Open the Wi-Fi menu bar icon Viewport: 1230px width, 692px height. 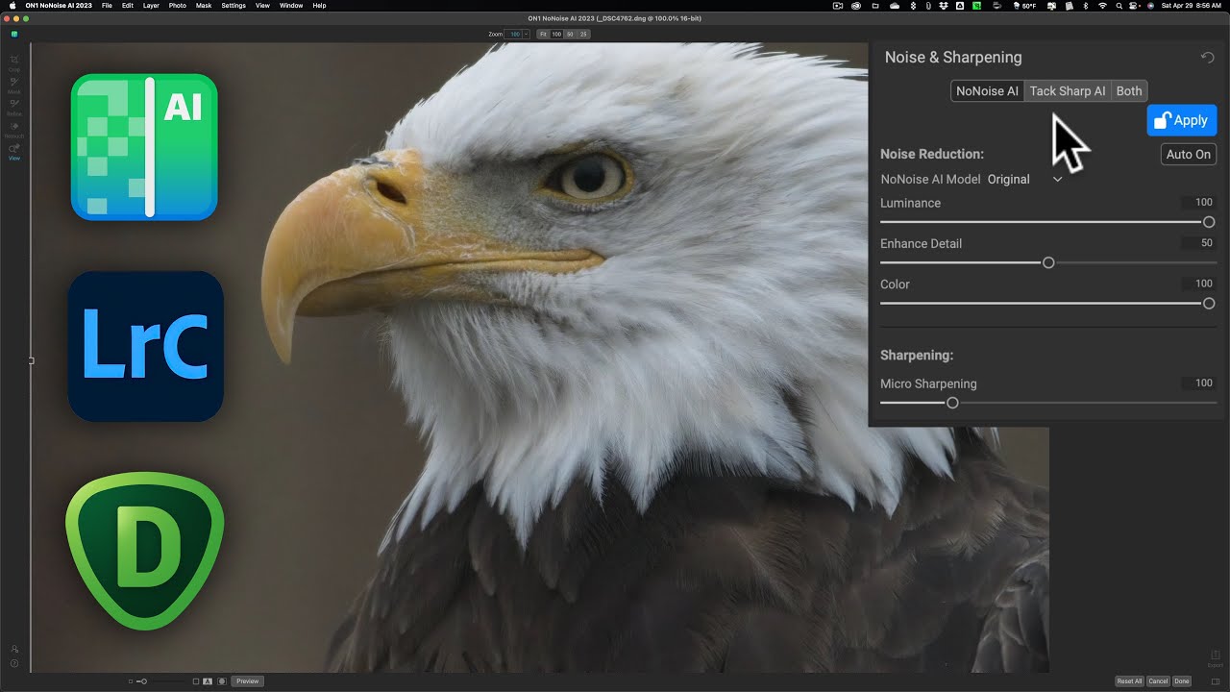click(x=1103, y=6)
